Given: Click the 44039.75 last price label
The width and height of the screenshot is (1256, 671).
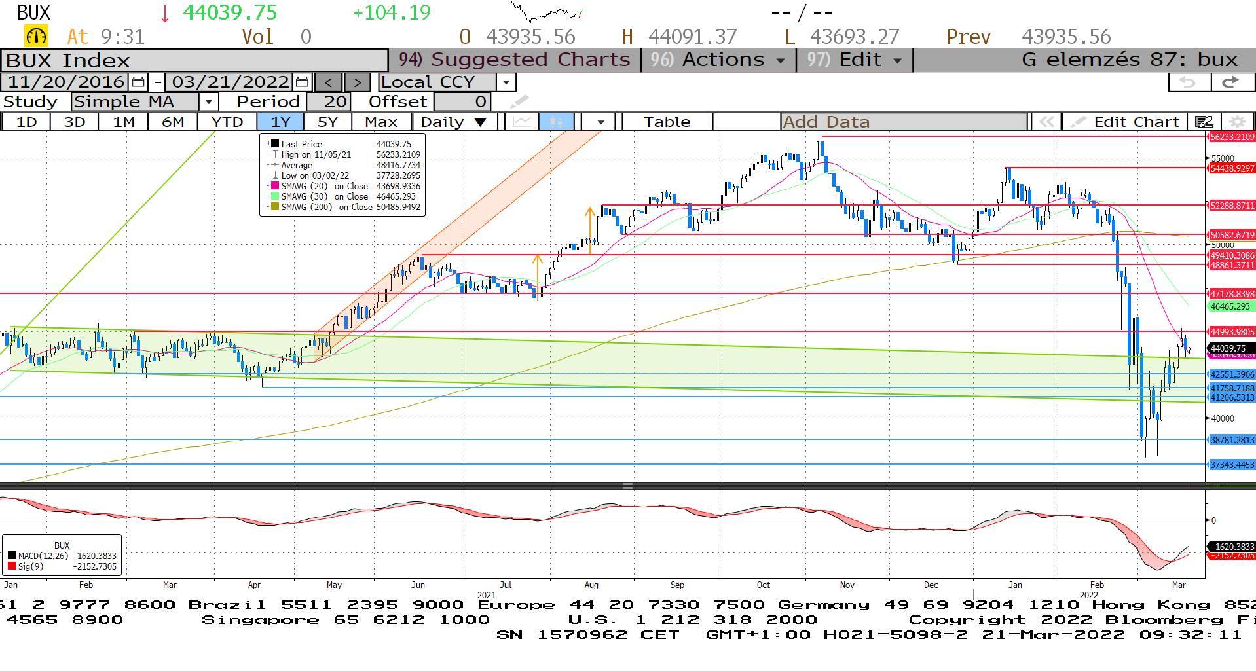Looking at the screenshot, I should pos(1232,348).
